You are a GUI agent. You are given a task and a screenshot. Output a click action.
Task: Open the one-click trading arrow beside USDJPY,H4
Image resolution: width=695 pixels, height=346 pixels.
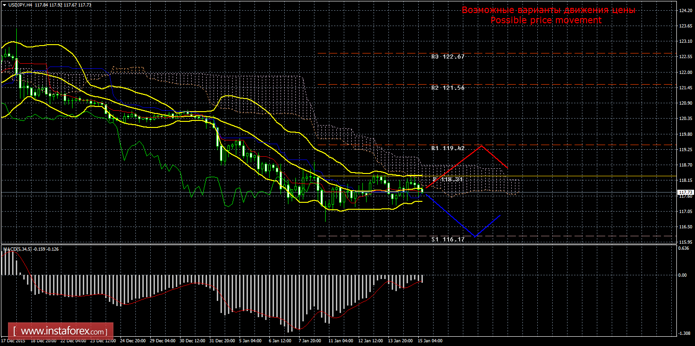(x=4, y=4)
